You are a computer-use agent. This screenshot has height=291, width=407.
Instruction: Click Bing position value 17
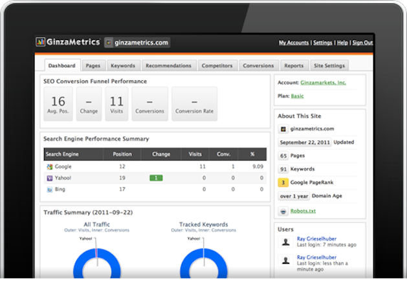pos(122,189)
